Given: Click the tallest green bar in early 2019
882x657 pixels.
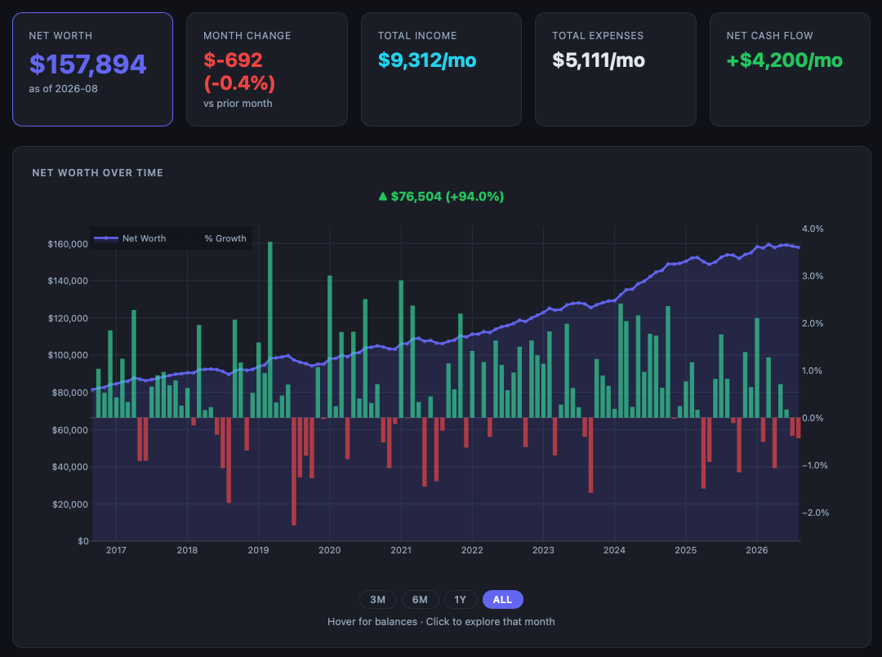Looking at the screenshot, I should tap(270, 330).
